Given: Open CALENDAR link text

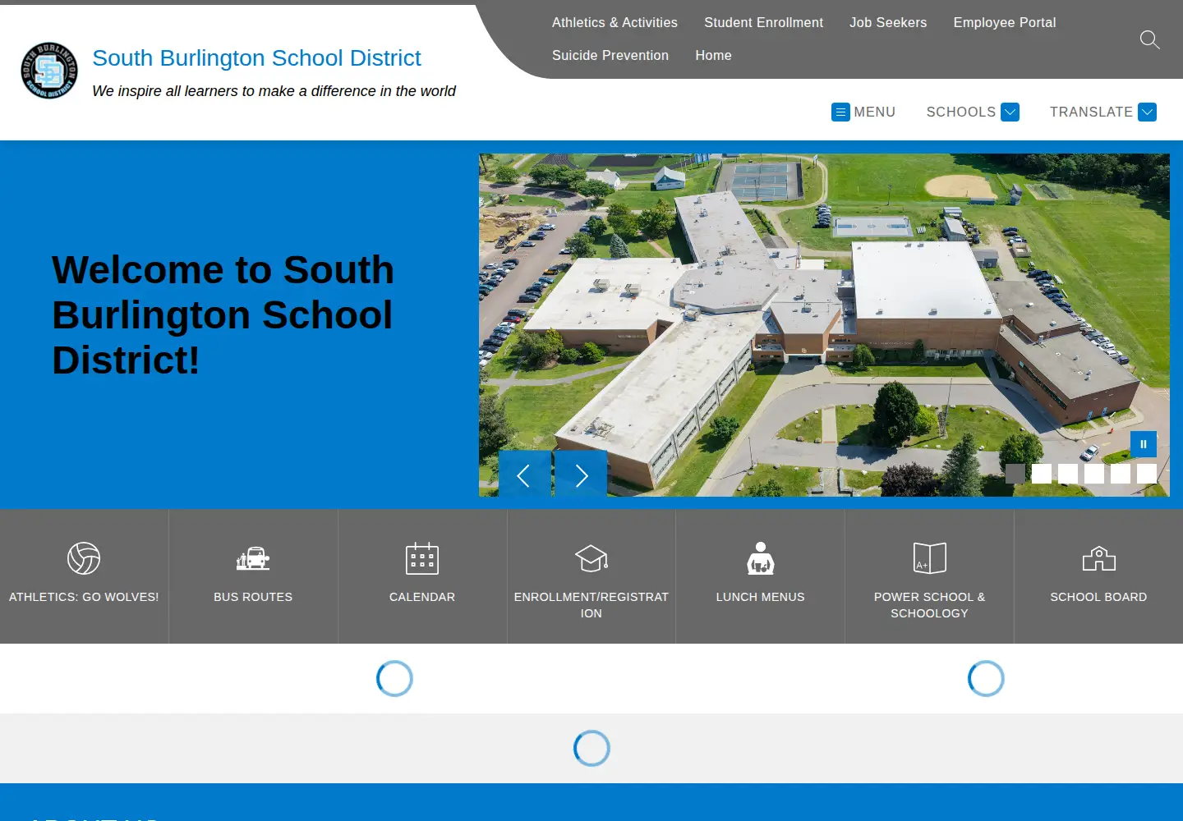Looking at the screenshot, I should [422, 597].
